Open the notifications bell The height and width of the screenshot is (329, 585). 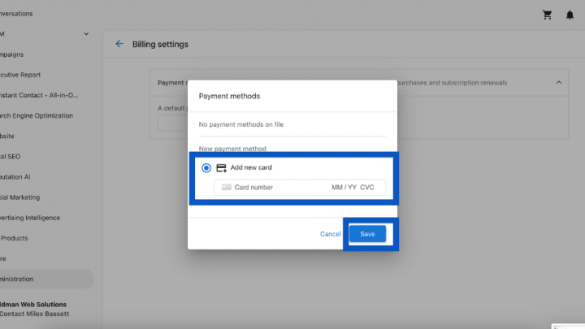(570, 15)
